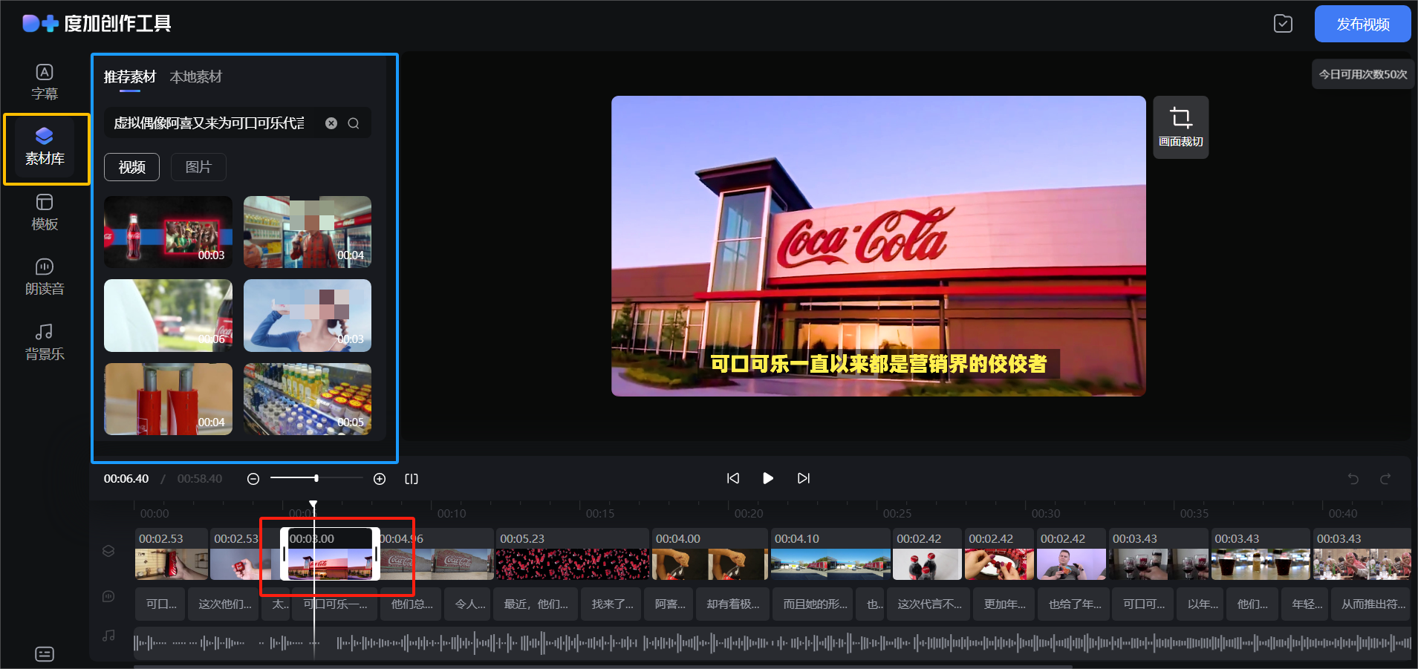Pick the blurry outdoor clip 00:06

coord(168,316)
